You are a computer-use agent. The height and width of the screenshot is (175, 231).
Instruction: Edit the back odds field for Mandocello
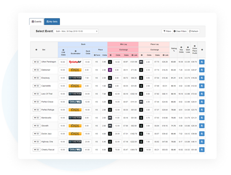[x=87, y=118]
